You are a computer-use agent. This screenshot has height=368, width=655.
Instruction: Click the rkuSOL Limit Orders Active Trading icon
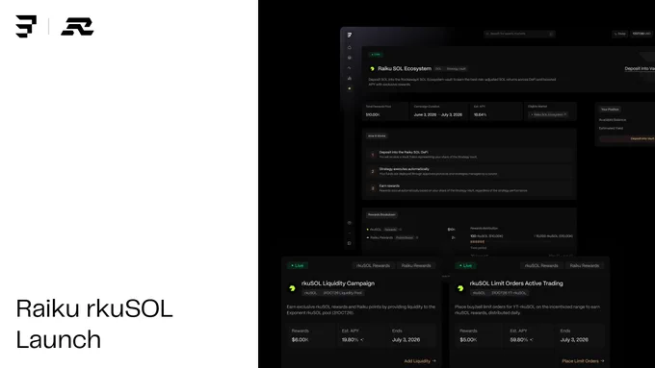click(x=460, y=288)
